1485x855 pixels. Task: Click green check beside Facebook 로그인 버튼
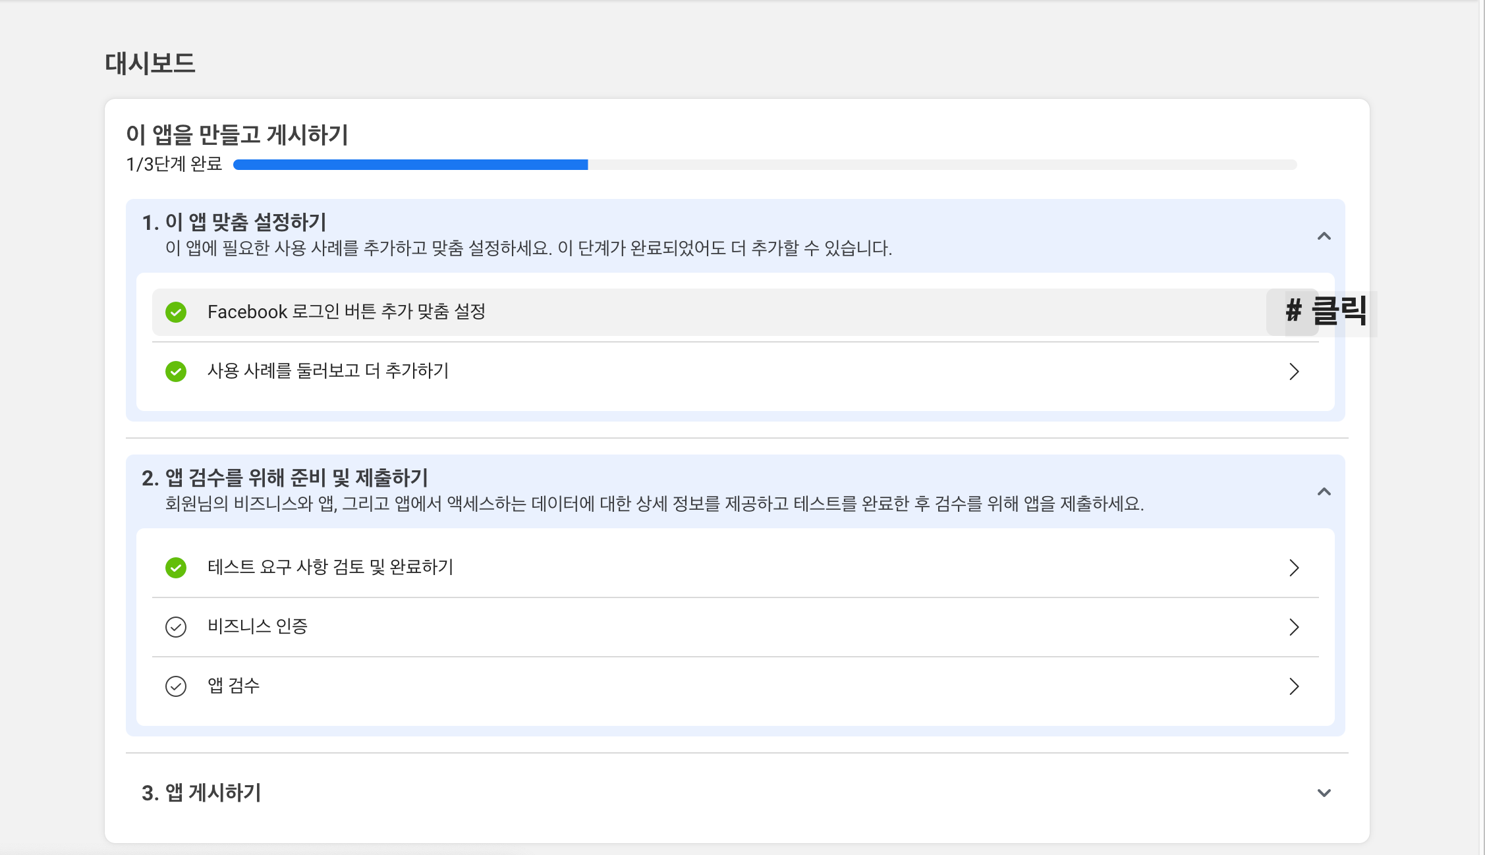click(176, 312)
